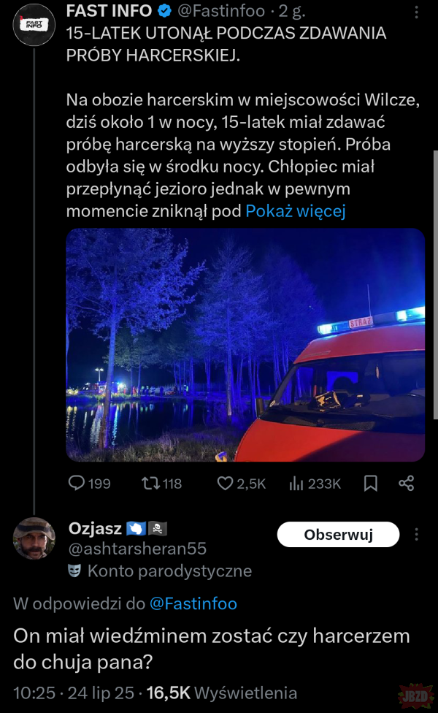Share the tweet via share icon
Image resolution: width=438 pixels, height=713 pixels.
(407, 483)
